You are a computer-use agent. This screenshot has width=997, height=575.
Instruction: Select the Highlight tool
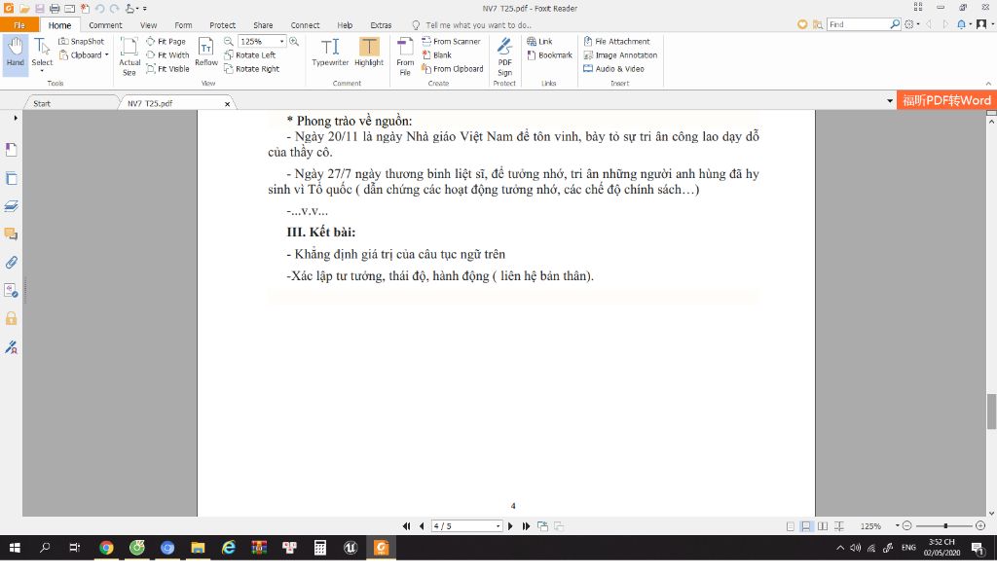369,53
